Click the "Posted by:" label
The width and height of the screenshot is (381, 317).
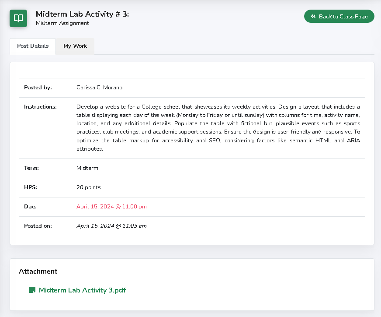[38, 88]
